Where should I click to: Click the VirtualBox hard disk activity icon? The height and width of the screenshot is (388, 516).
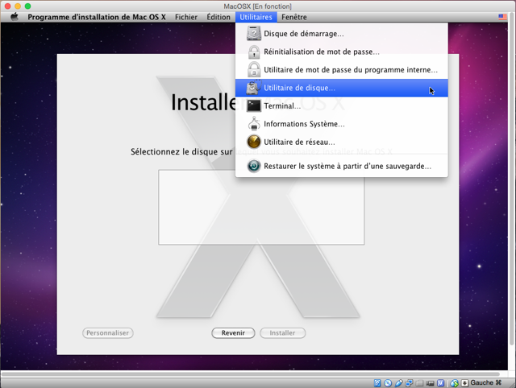377,382
